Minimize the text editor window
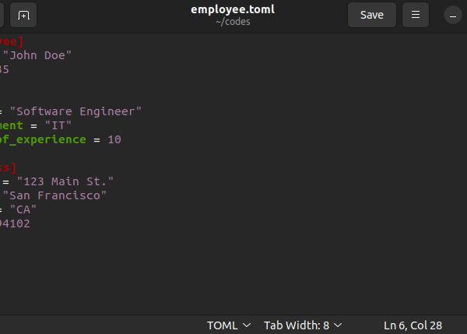Screen dimensions: 467x334 coord(453,15)
